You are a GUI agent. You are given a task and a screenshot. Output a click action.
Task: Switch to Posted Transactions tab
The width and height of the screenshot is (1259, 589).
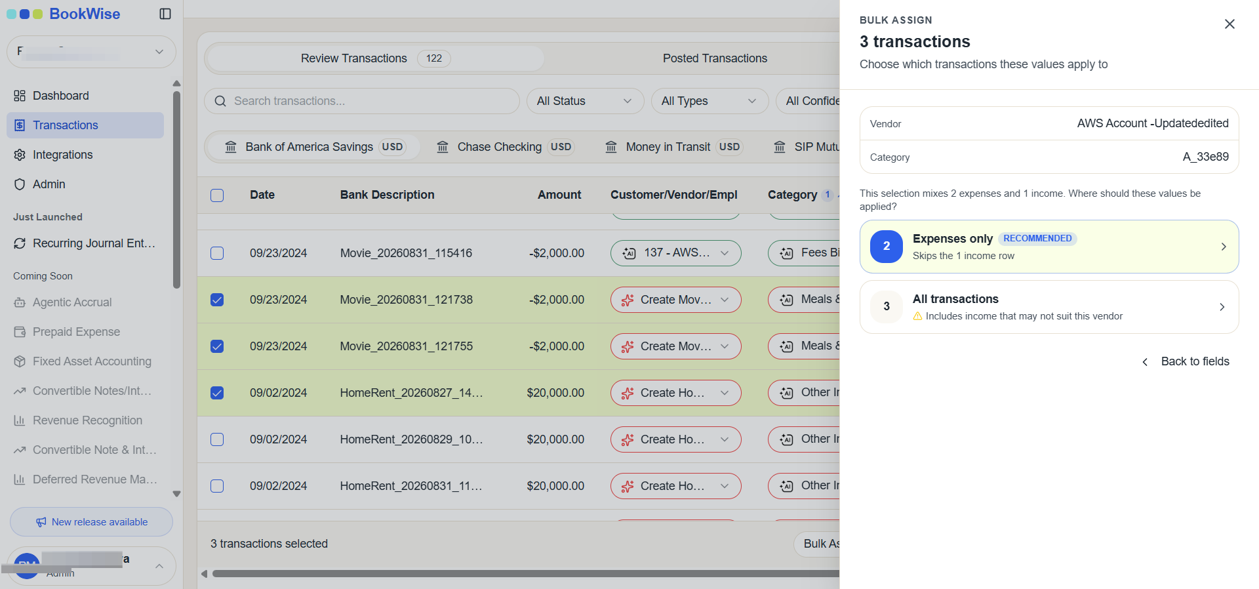pos(715,58)
